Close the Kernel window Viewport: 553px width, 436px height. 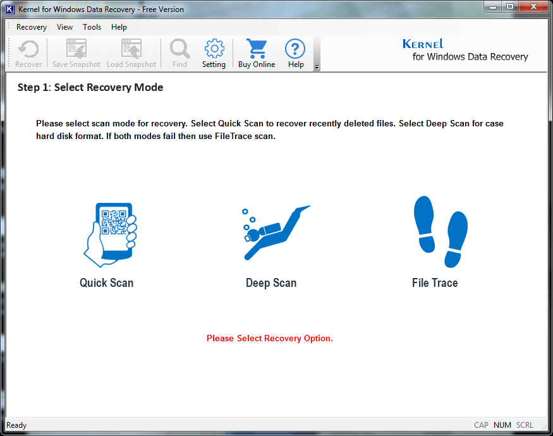[533, 7]
